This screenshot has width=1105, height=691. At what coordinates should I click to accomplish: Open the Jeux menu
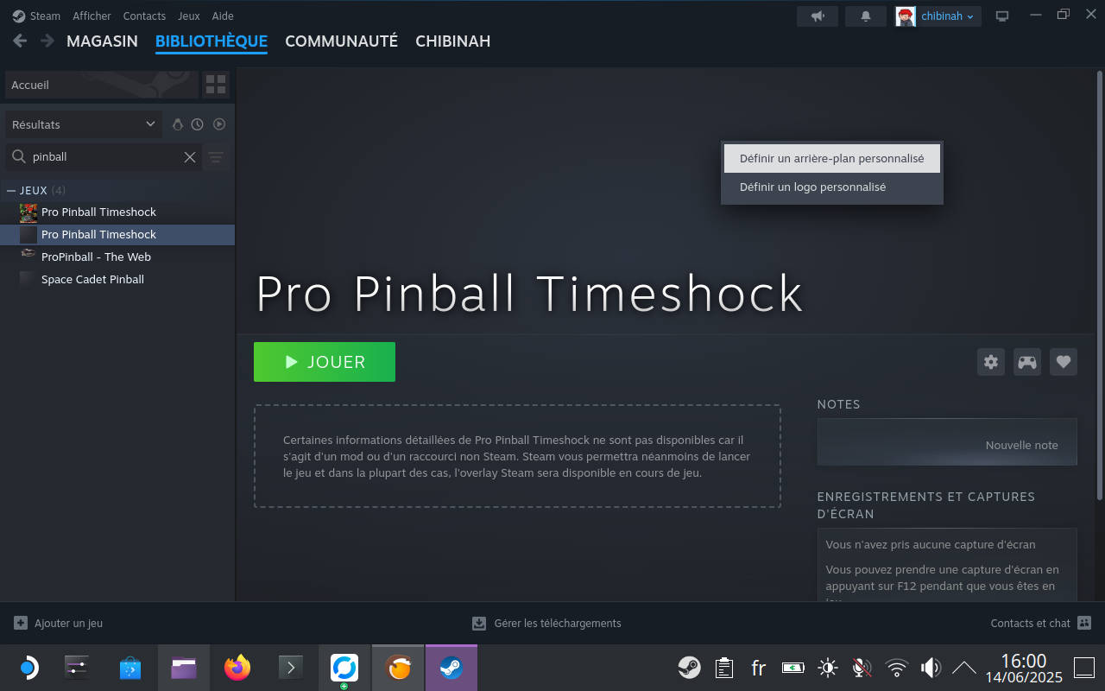pos(188,16)
